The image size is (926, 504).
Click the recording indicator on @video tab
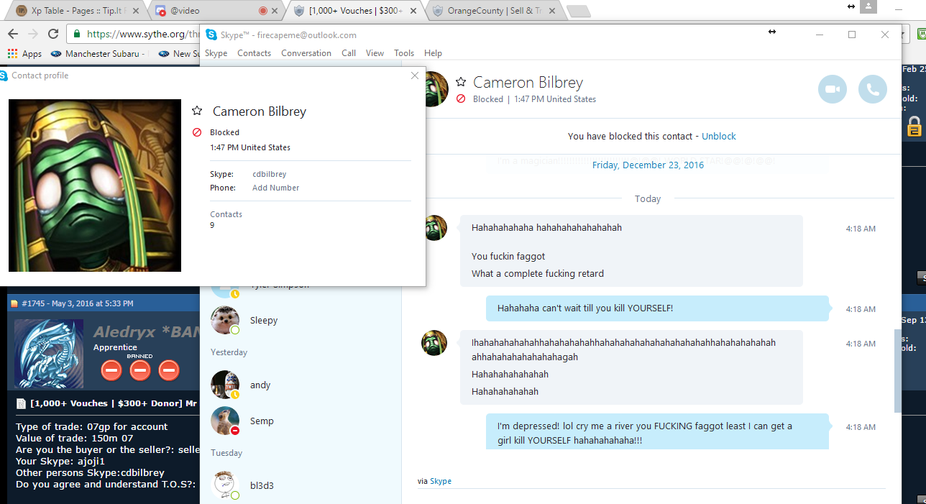(262, 11)
